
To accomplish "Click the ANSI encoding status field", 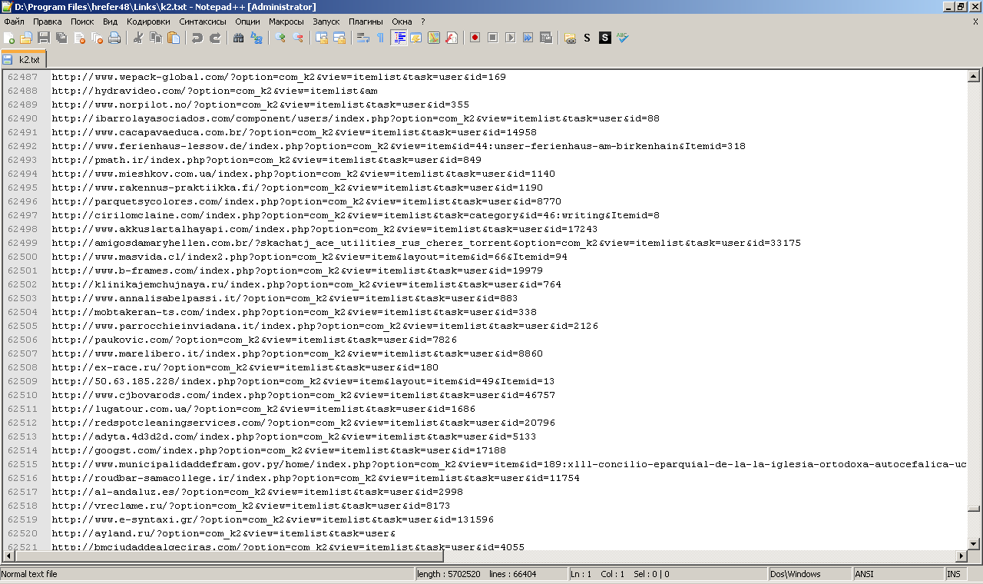I will coord(898,574).
